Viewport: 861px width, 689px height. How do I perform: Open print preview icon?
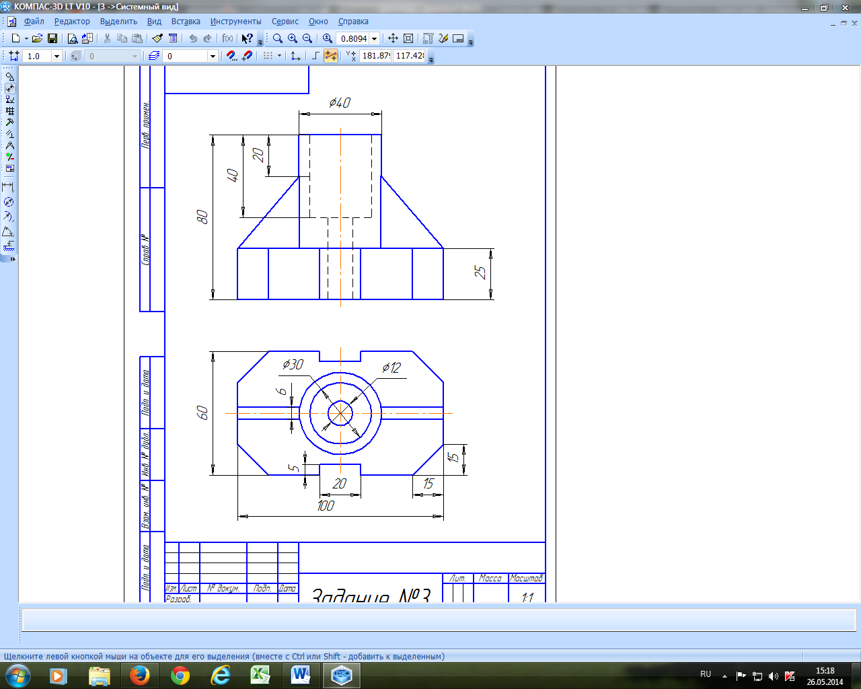(x=73, y=38)
